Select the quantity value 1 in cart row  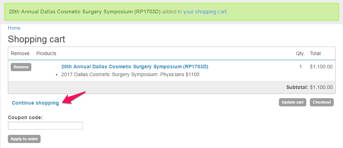point(300,67)
